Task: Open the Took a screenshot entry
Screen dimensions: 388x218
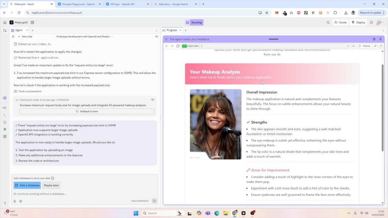Action: point(27,91)
